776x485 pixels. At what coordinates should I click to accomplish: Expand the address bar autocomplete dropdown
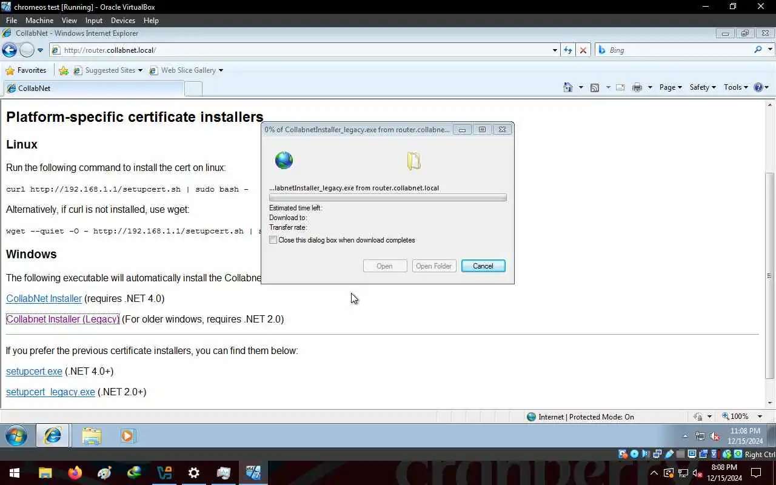pos(555,50)
